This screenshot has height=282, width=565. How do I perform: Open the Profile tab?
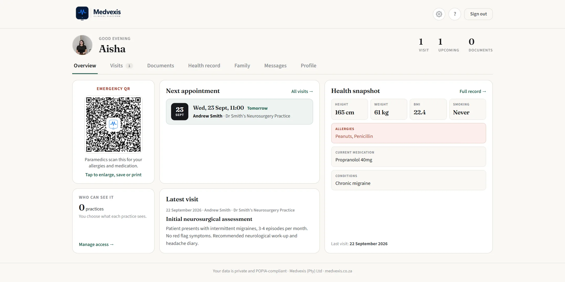(308, 66)
